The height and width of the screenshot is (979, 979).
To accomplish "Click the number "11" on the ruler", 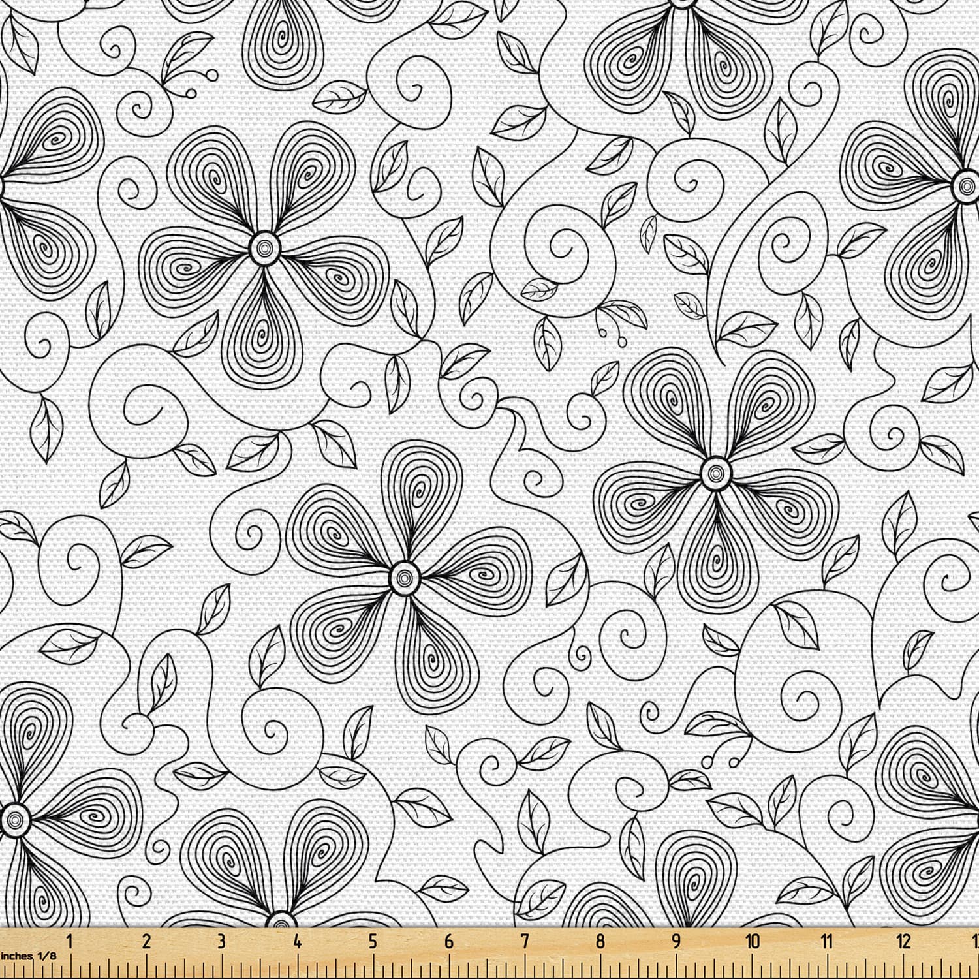I will click(x=827, y=942).
